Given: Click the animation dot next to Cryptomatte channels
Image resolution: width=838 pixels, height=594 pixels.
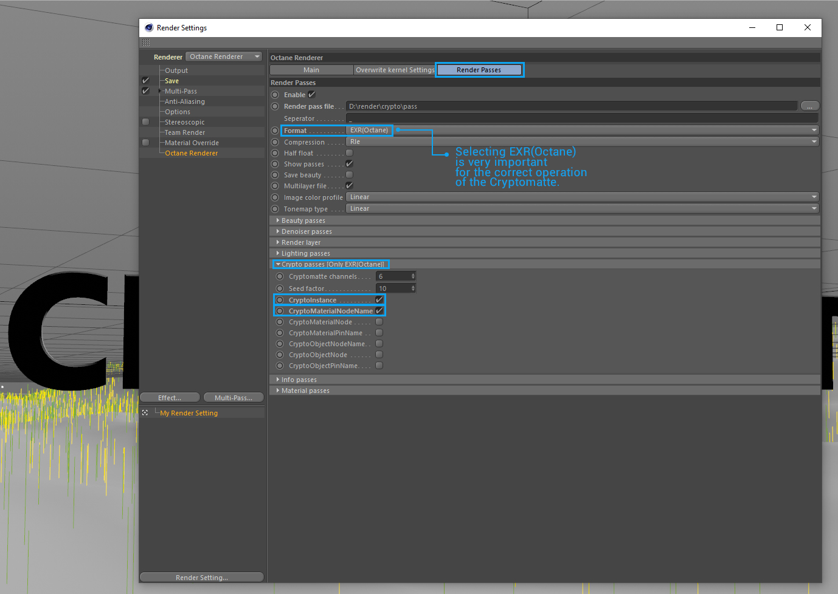Looking at the screenshot, I should click(280, 276).
